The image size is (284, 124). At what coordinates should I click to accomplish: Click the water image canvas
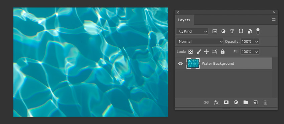point(91,62)
